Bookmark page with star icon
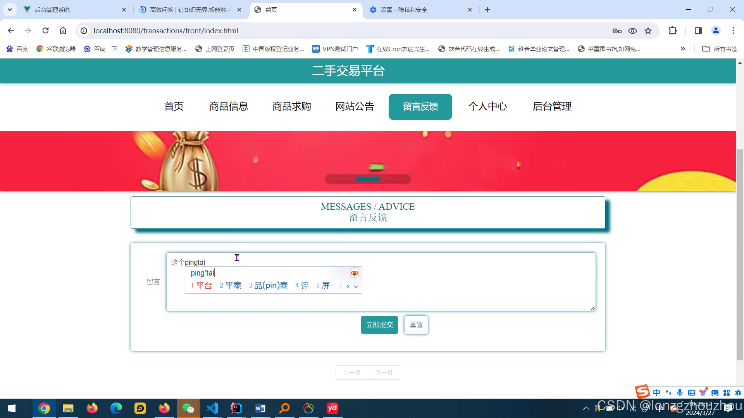The image size is (744, 418). 648,31
